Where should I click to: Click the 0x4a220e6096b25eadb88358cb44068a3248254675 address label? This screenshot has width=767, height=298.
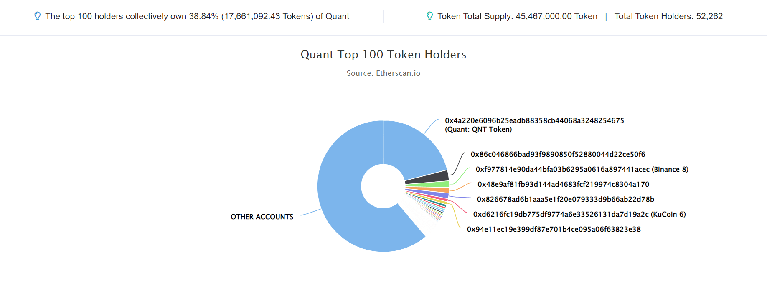[534, 125]
